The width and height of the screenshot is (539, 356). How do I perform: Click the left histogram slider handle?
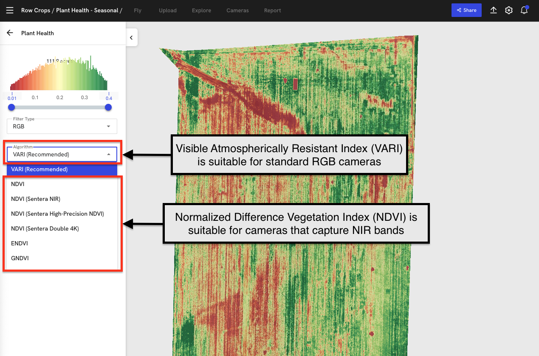[x=11, y=107]
